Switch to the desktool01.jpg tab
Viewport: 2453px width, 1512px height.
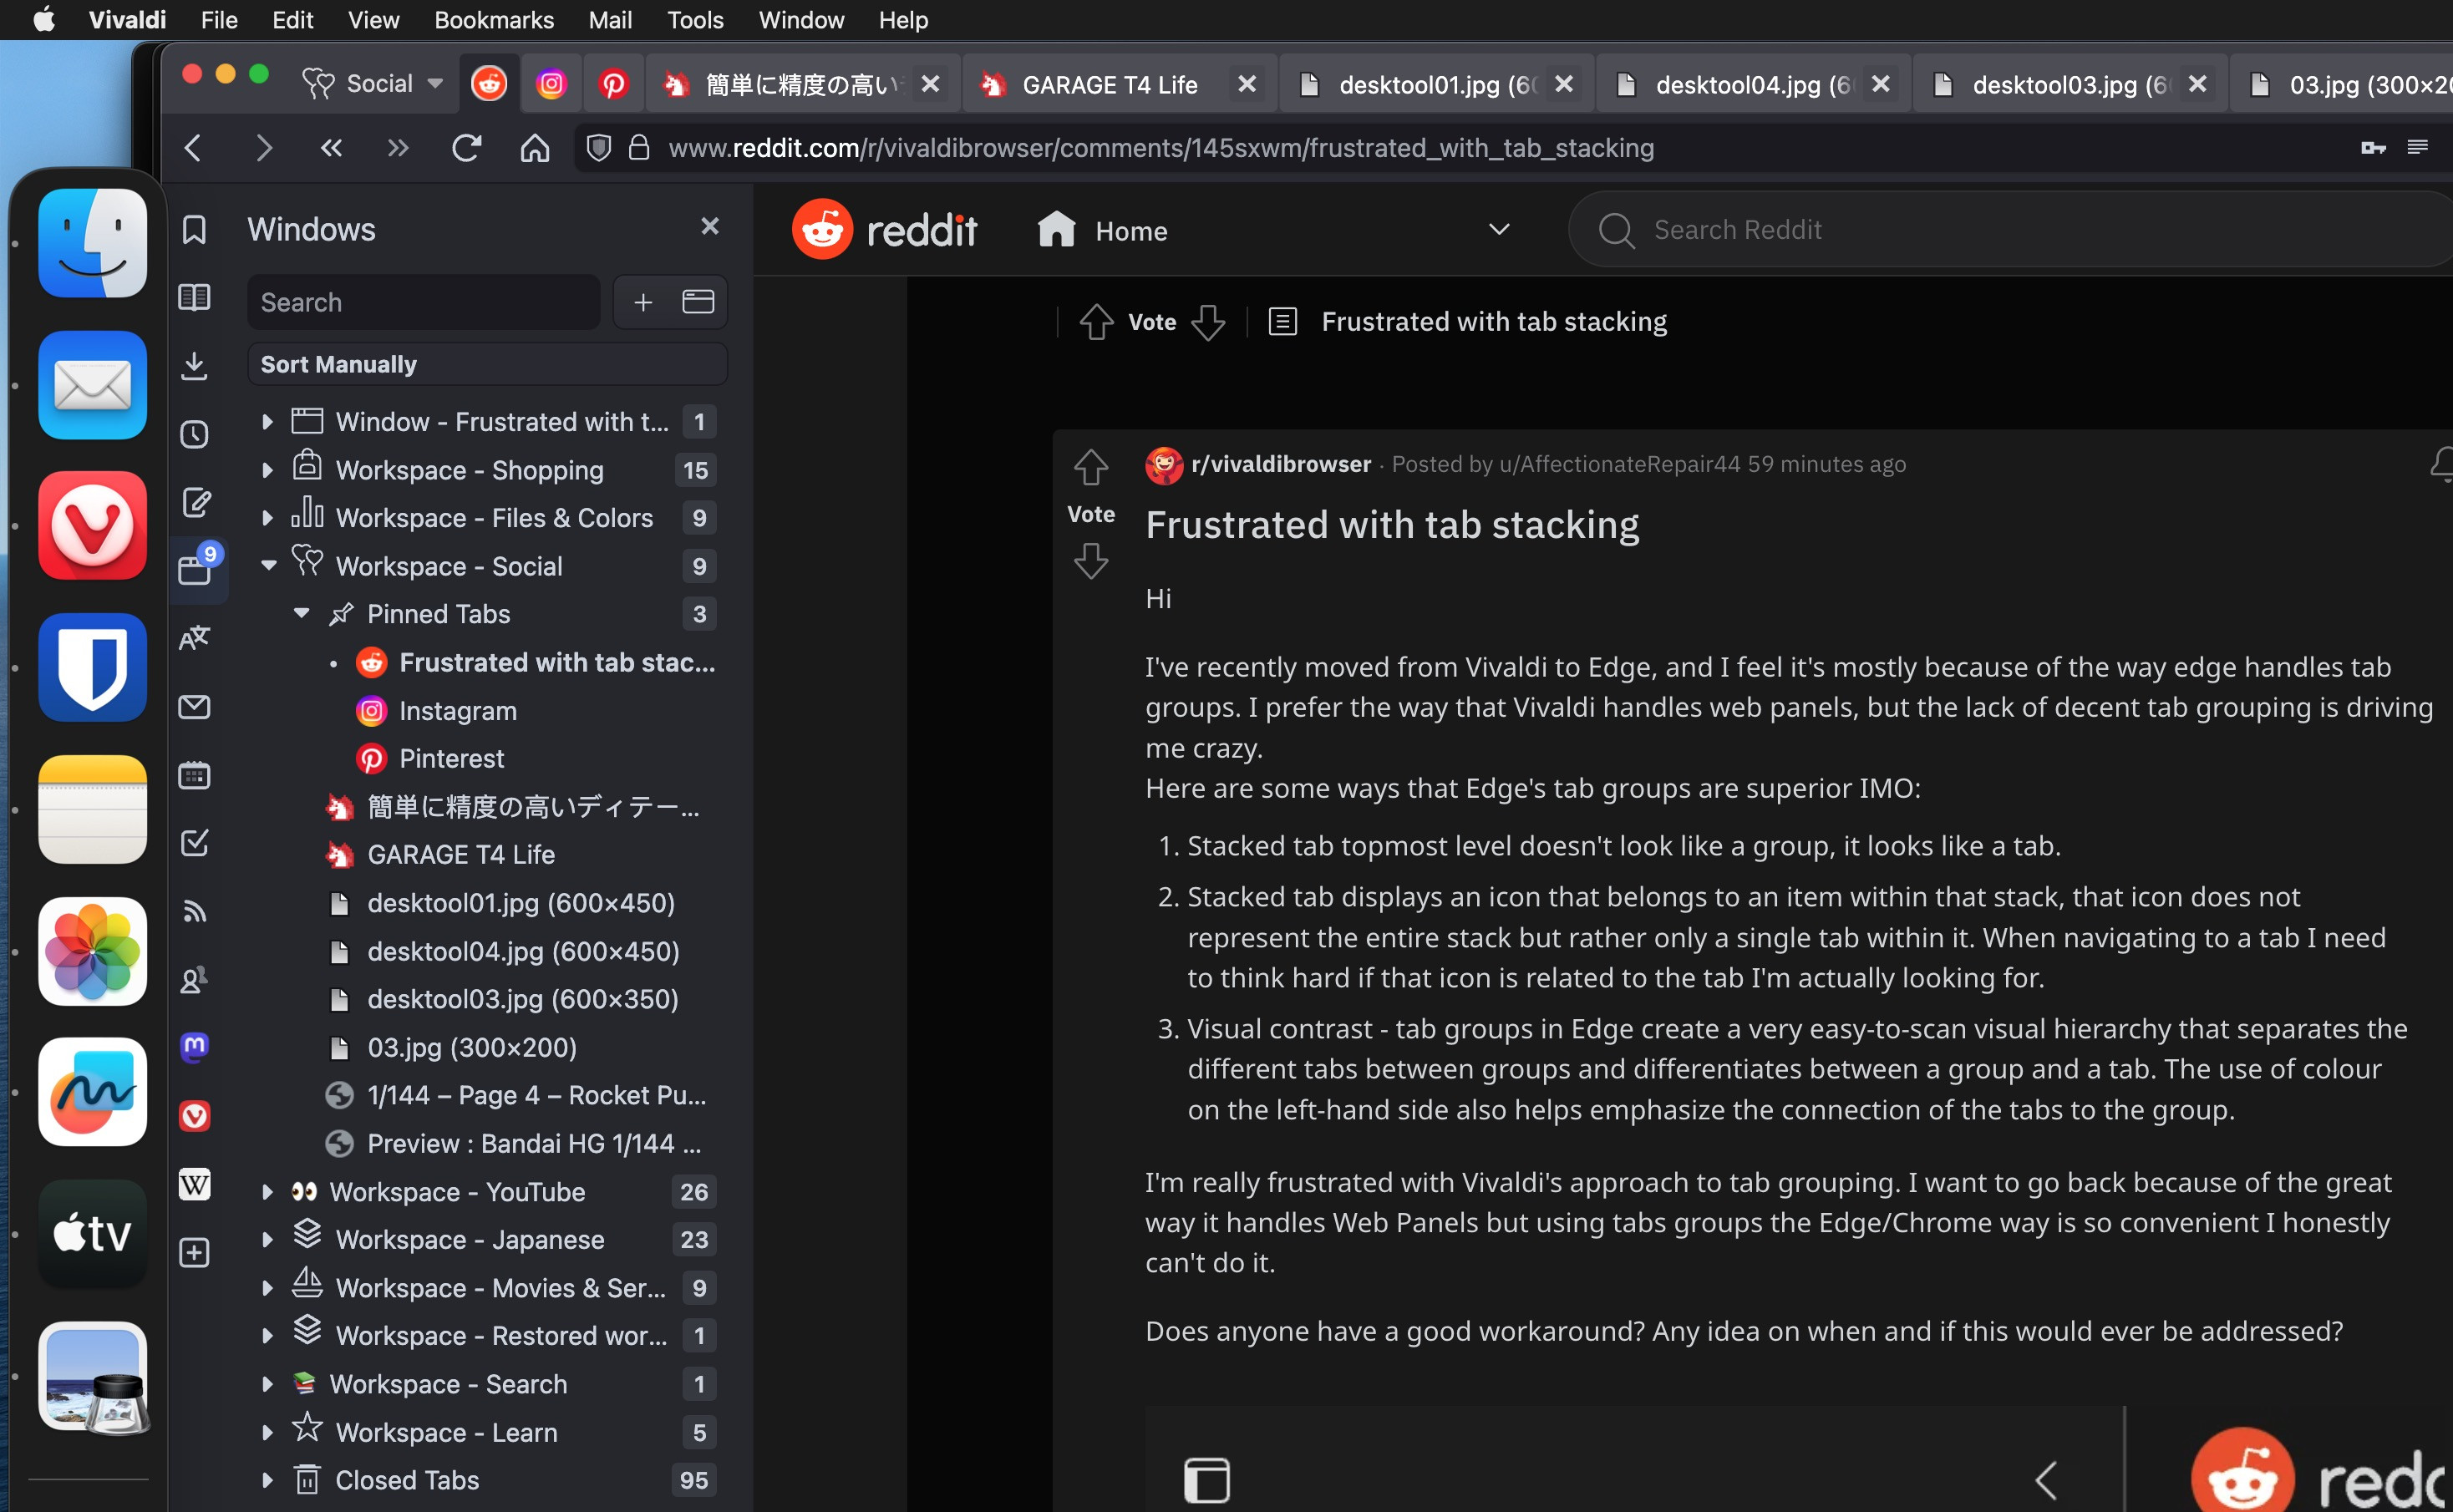pyautogui.click(x=1421, y=85)
